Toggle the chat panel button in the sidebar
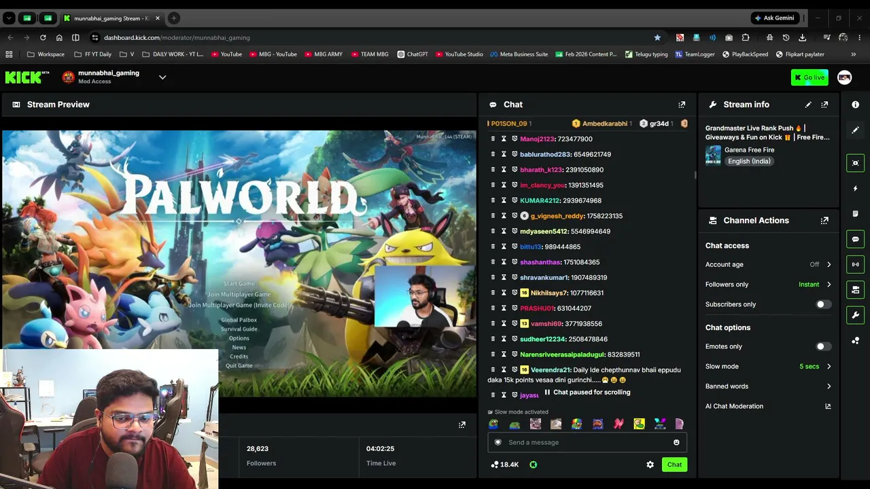Viewport: 870px width, 489px height. click(855, 239)
